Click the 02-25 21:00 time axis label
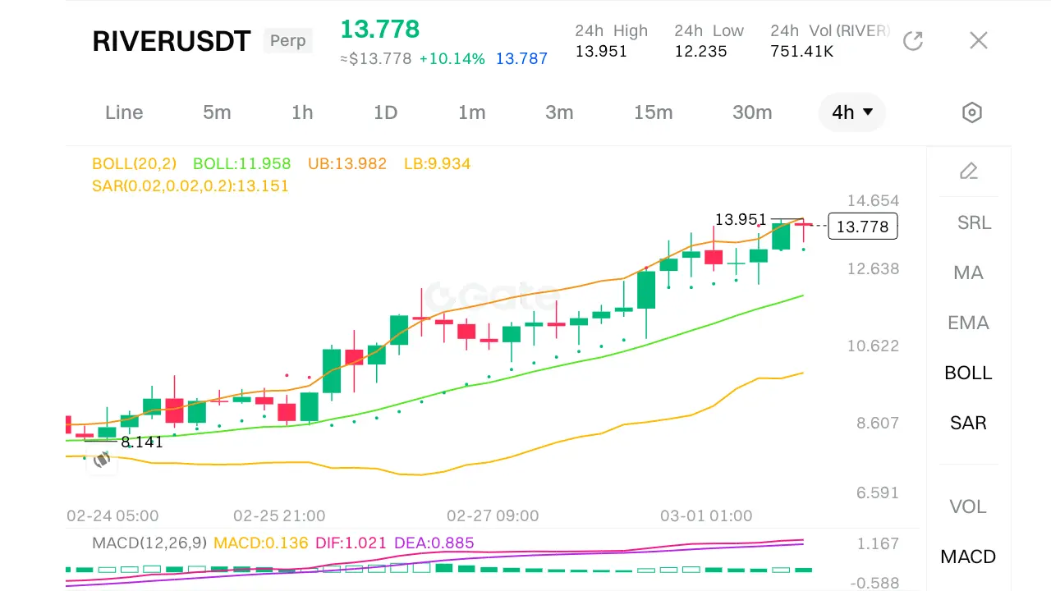Screen dimensions: 1051x591 [279, 516]
